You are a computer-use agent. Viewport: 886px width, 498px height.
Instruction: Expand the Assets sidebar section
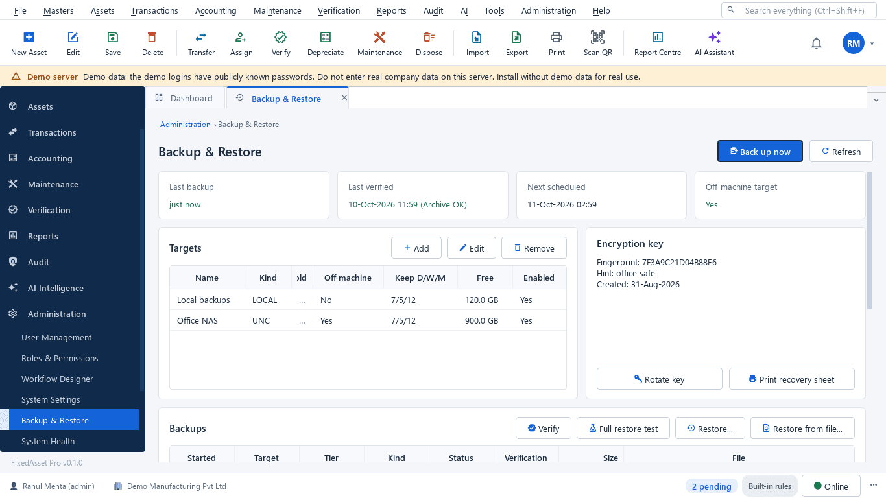point(69,106)
